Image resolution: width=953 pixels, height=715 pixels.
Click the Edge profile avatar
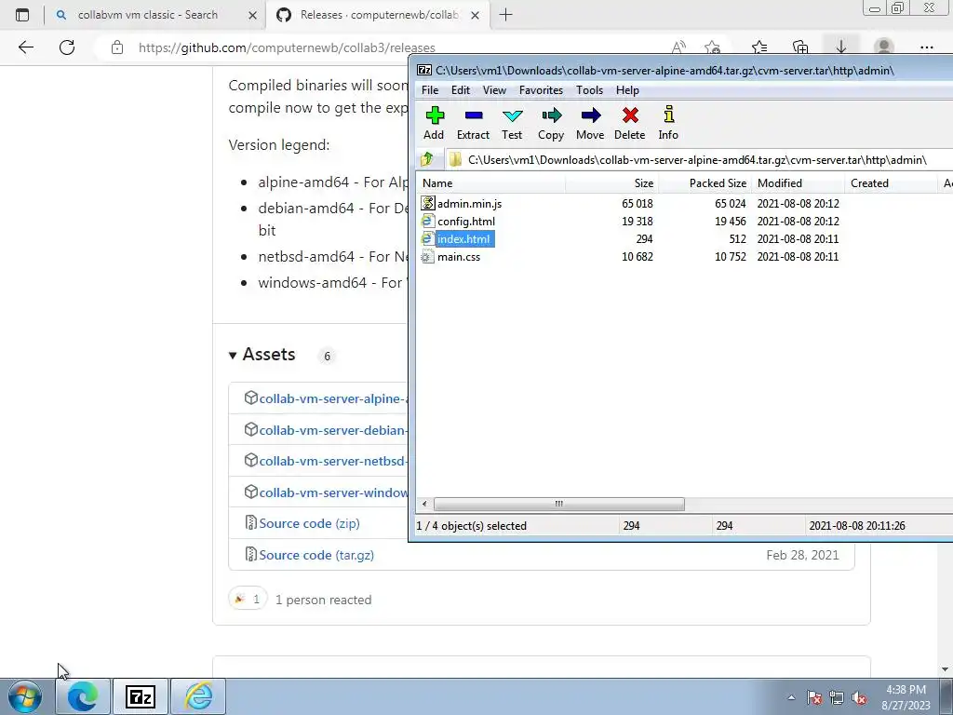(x=884, y=47)
